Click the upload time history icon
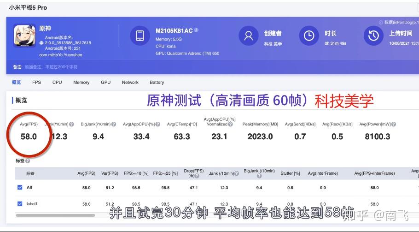This screenshot has height=232, width=419. [x=373, y=36]
